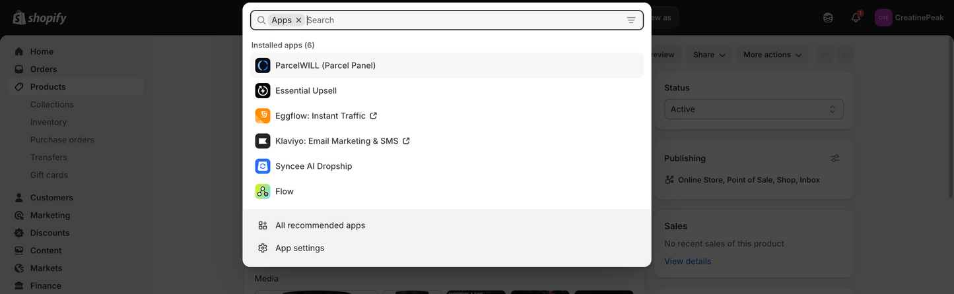
Task: Open Transfers in the sidebar
Action: coord(49,158)
